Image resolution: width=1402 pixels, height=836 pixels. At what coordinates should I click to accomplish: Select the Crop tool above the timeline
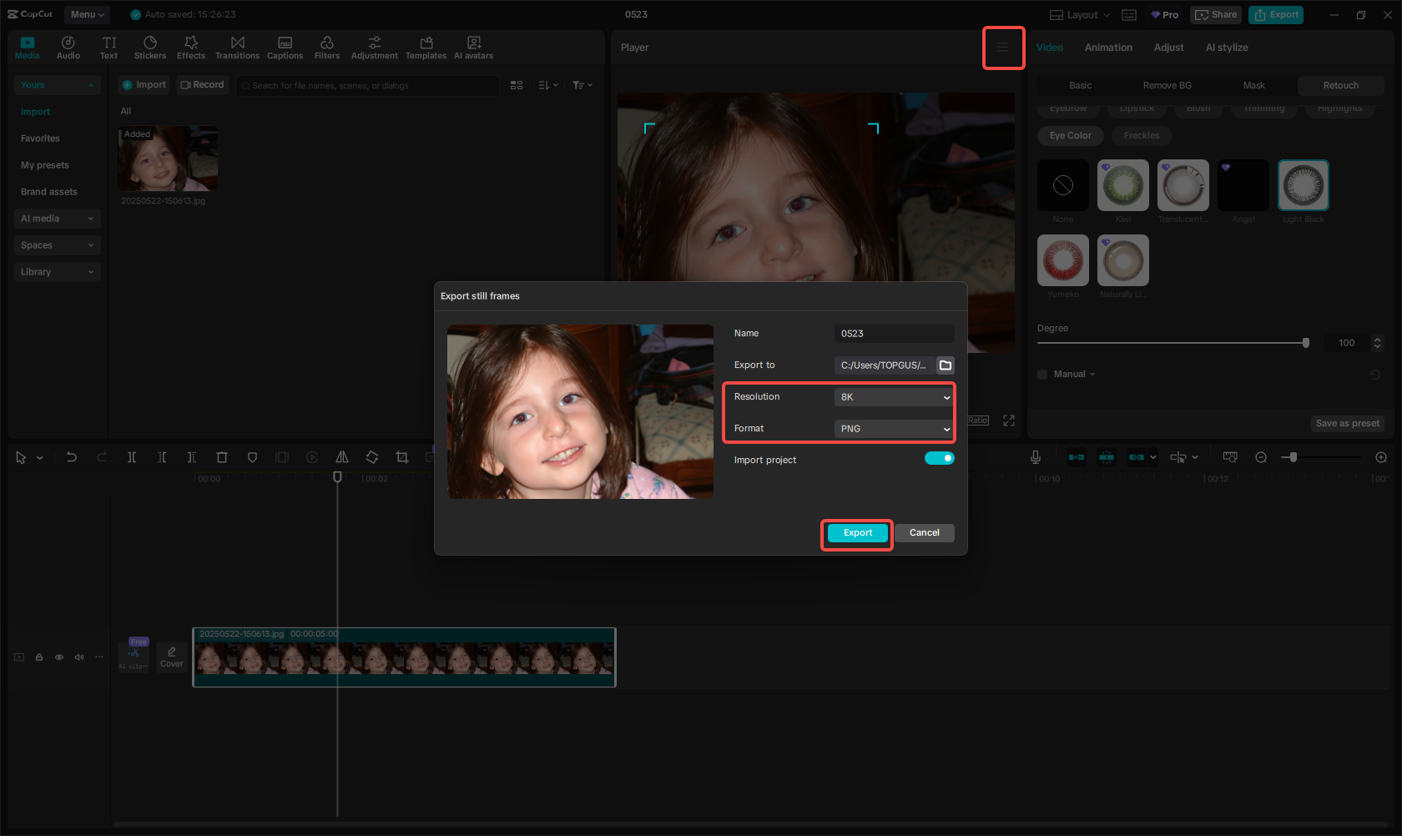(x=401, y=457)
